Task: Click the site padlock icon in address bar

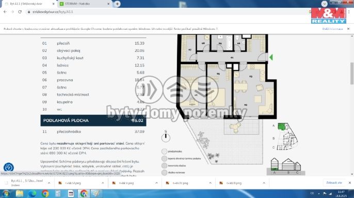Action: tap(29, 12)
